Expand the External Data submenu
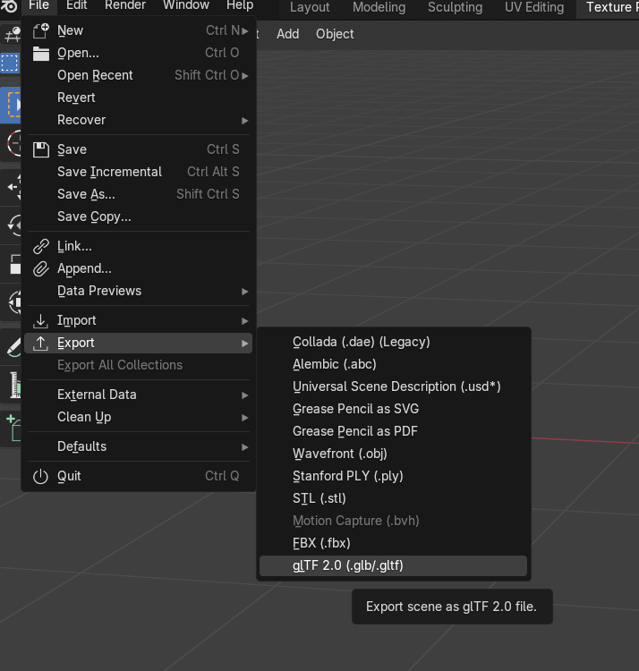The image size is (639, 671). 138,395
